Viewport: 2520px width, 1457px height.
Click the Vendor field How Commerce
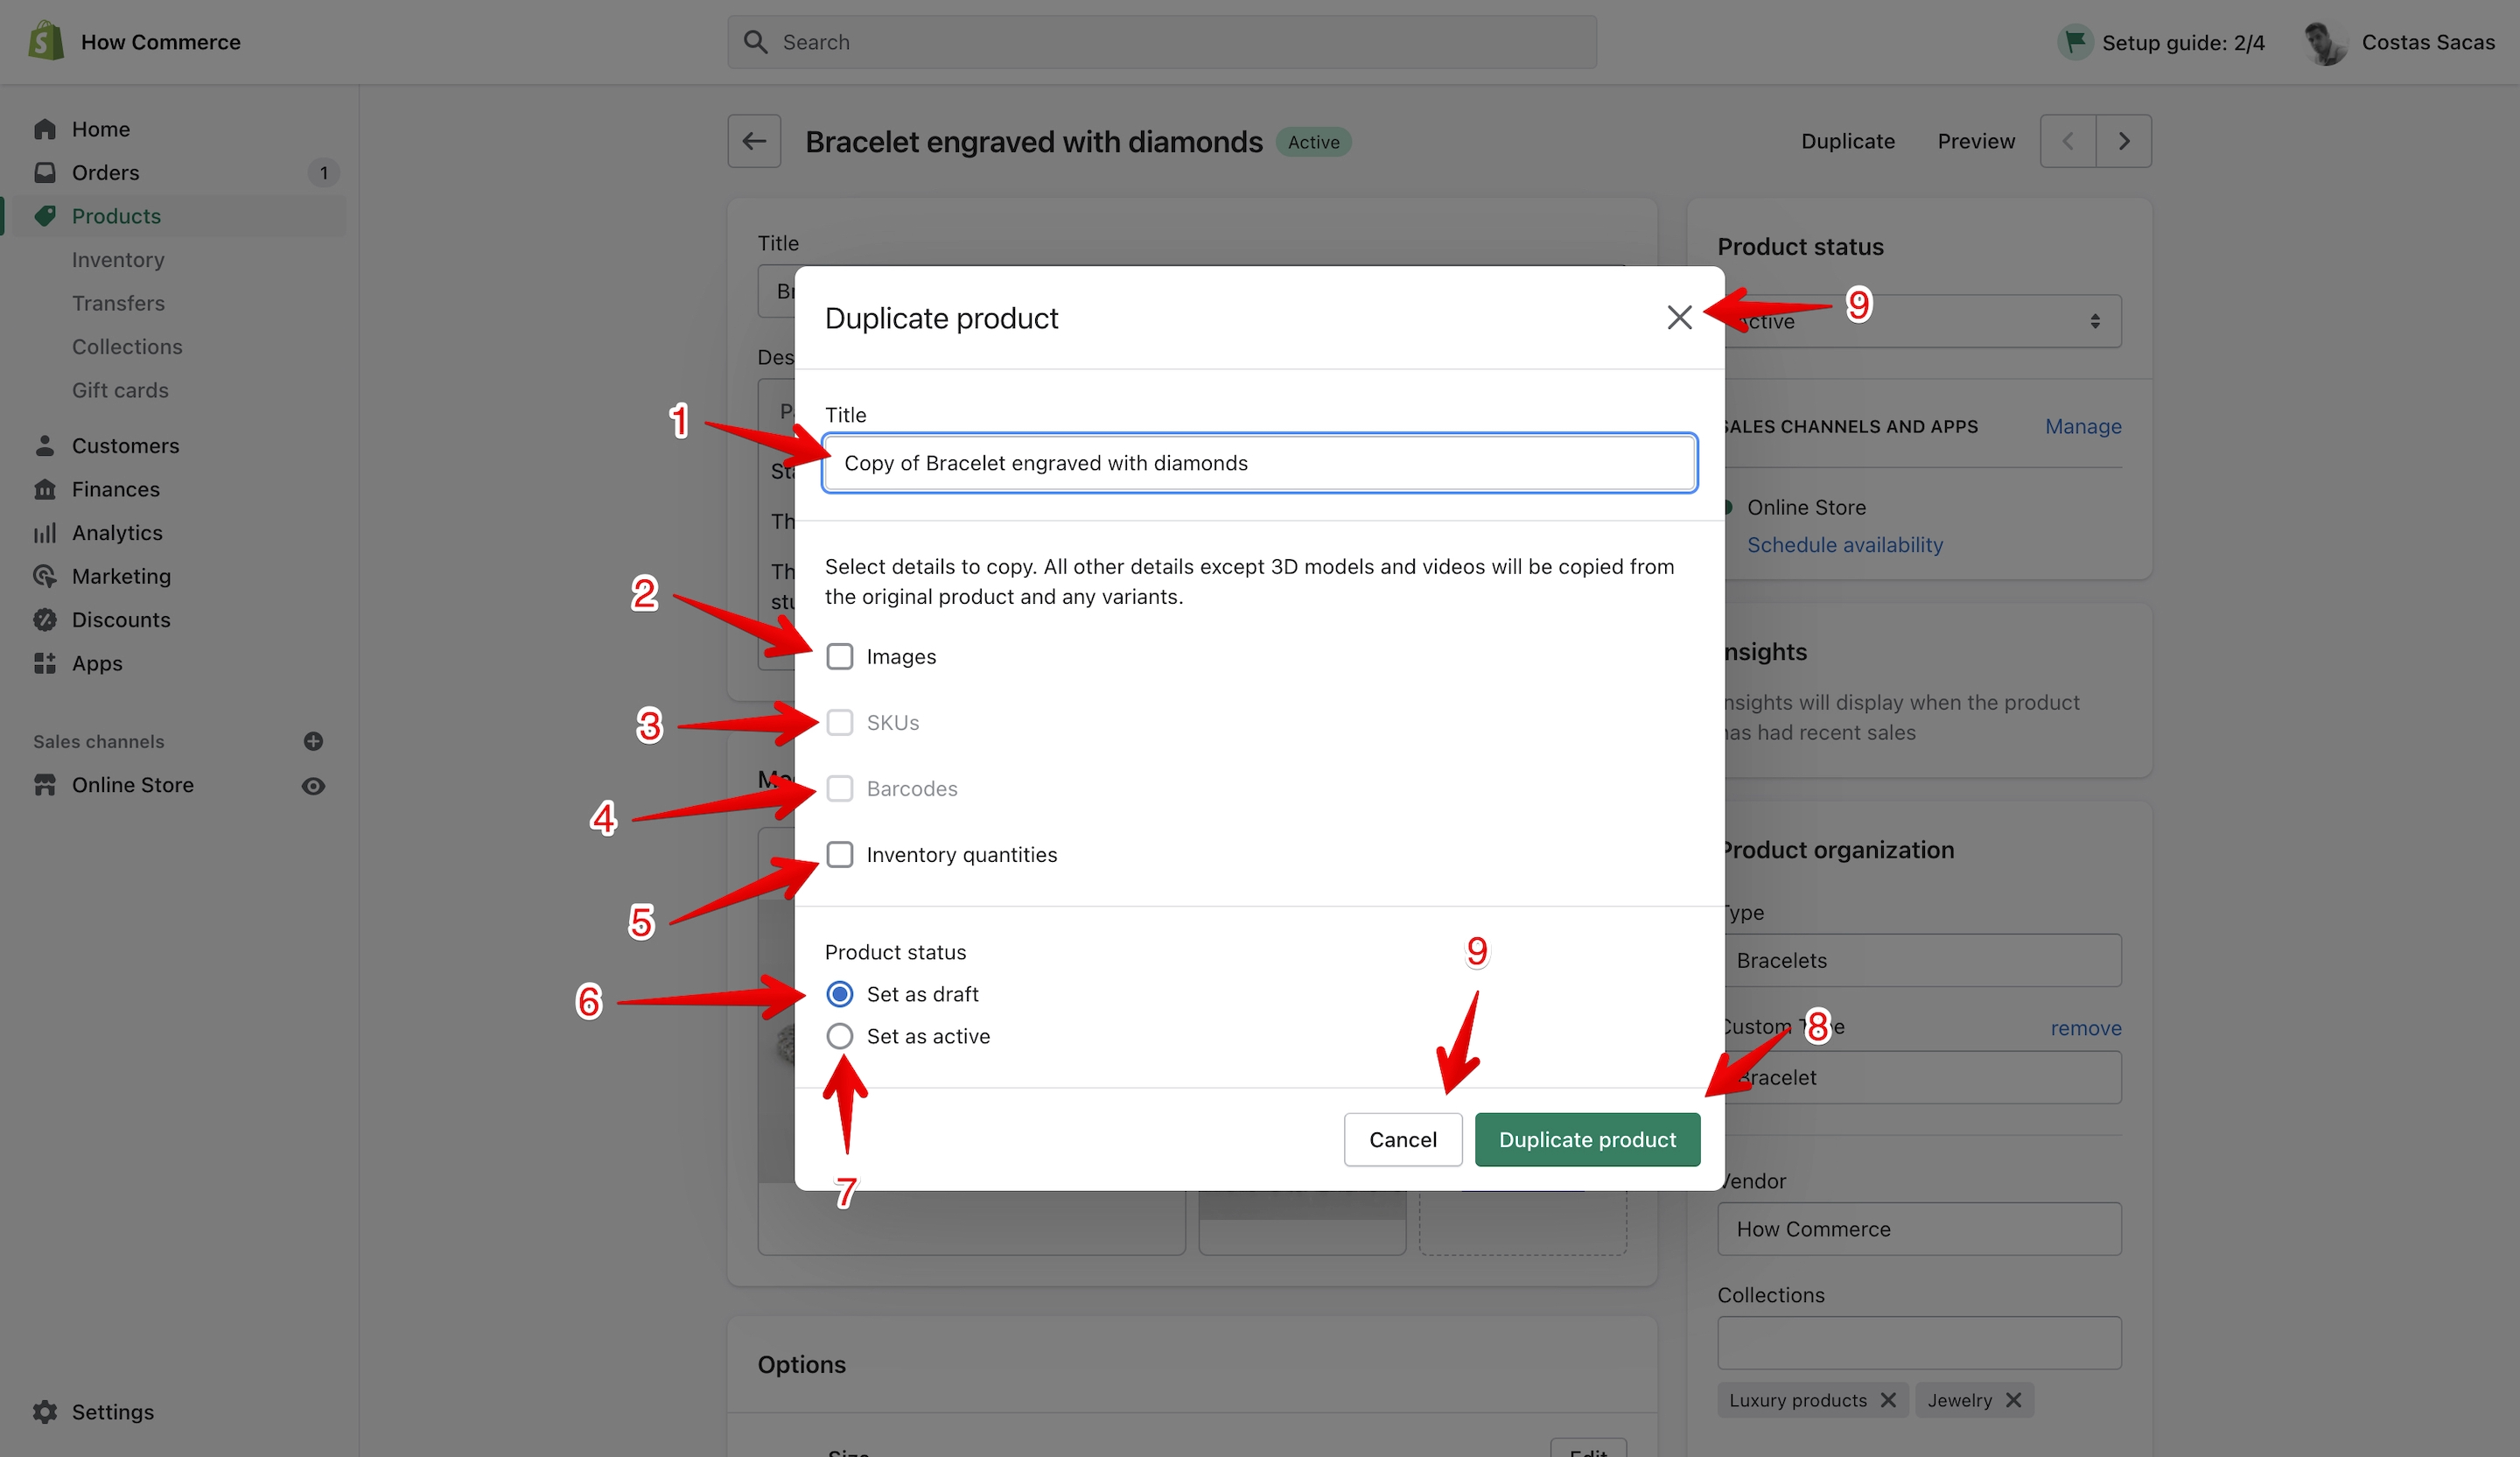tap(1920, 1229)
